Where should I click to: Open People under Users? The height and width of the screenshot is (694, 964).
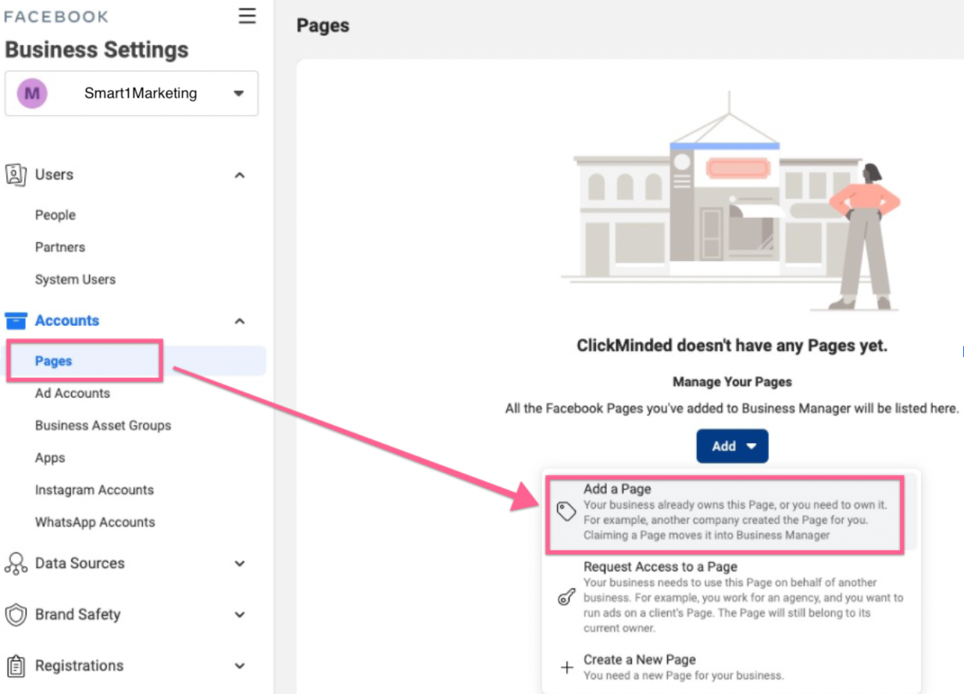(x=55, y=215)
